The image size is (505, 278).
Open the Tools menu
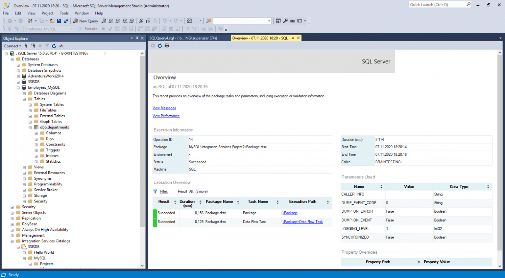[64, 13]
